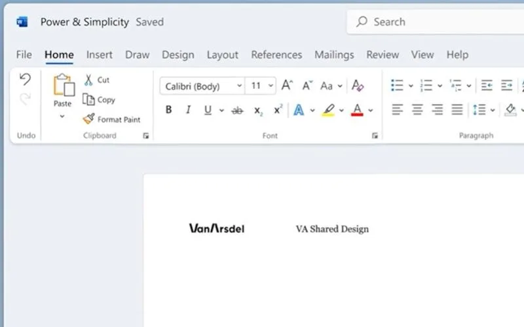The image size is (524, 327).
Task: Click the line spacing icon
Action: 479,109
